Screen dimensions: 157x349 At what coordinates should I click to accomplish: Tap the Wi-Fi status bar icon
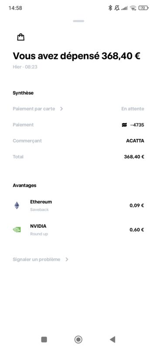pos(133,8)
